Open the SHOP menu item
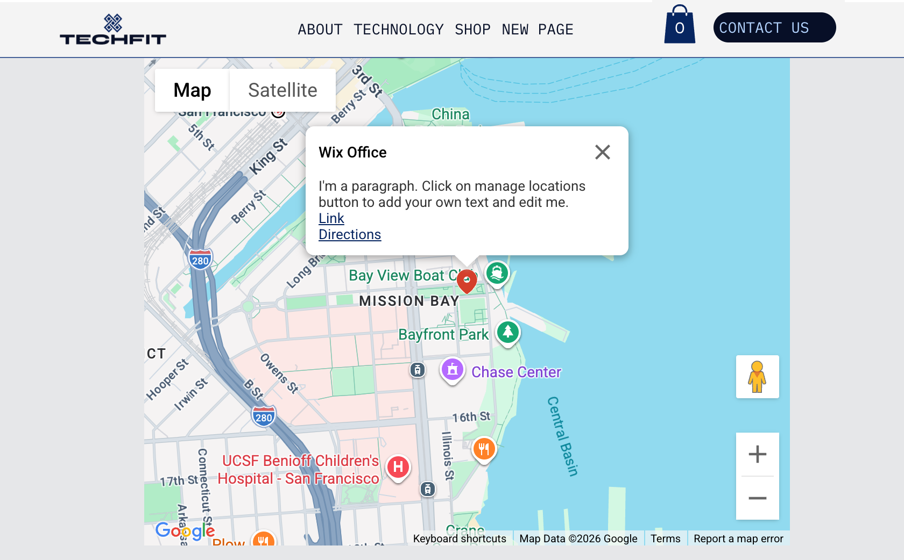Image resolution: width=904 pixels, height=560 pixels. pyautogui.click(x=472, y=30)
